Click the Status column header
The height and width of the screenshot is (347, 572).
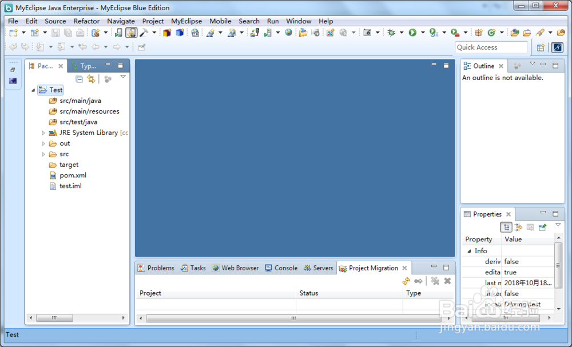(x=349, y=293)
